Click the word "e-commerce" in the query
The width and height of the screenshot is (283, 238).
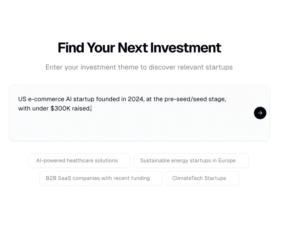point(46,99)
